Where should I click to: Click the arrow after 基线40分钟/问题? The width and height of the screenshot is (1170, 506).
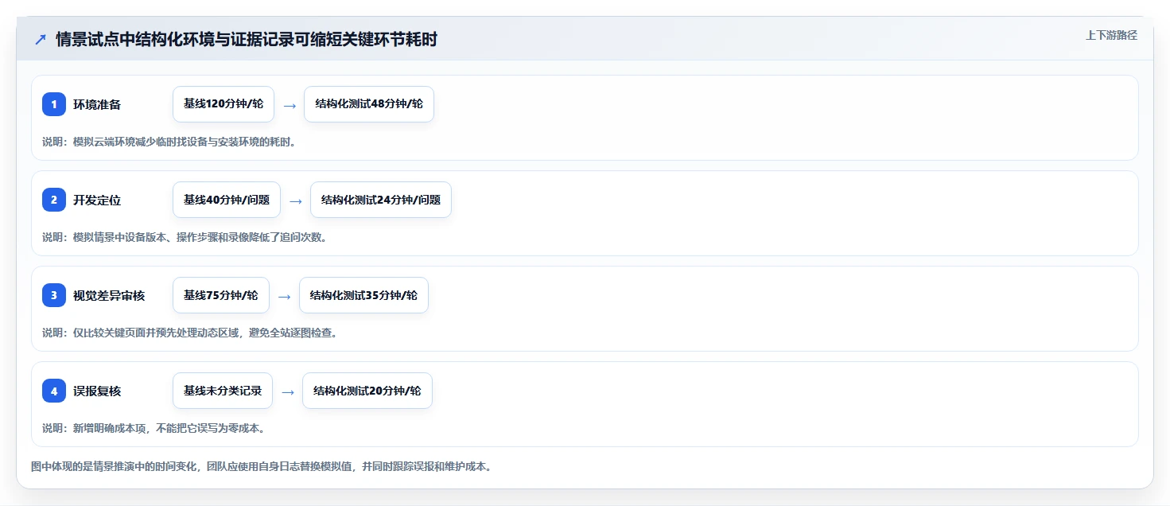[296, 200]
